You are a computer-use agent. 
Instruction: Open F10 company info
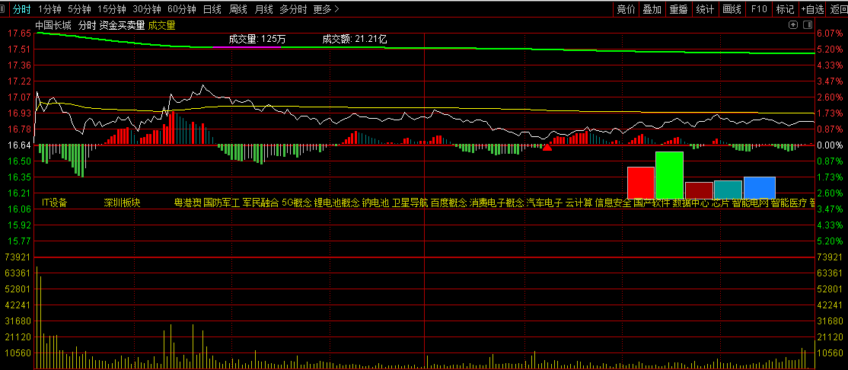(x=759, y=9)
